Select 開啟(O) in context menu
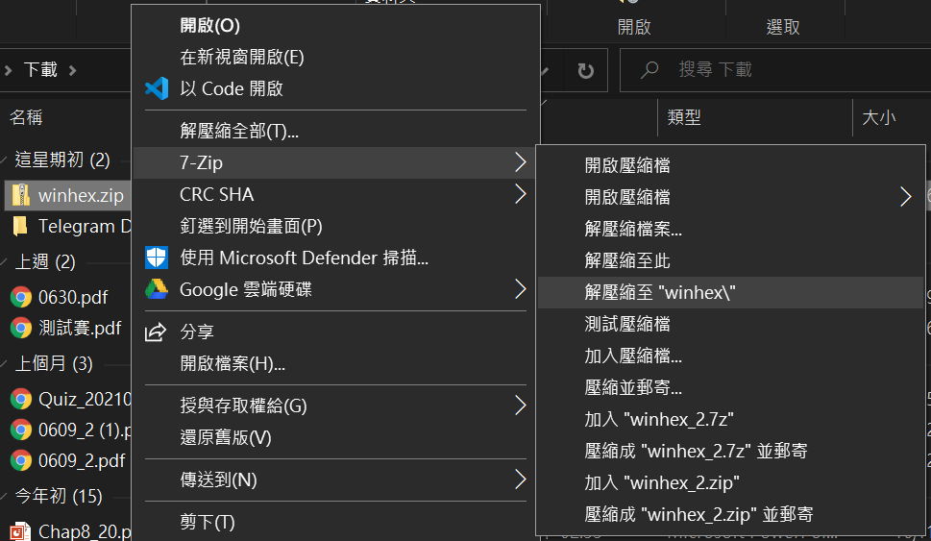931x541 pixels. tap(335, 26)
